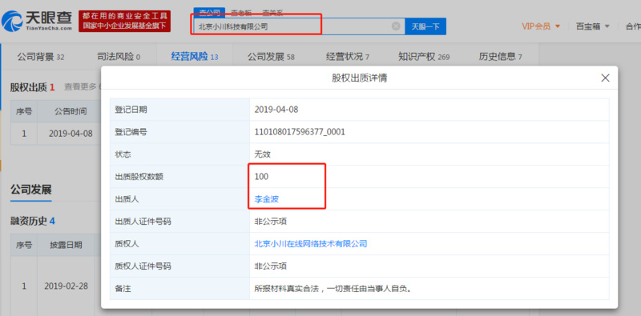The width and height of the screenshot is (641, 316).
Task: Open the 知识产权 tab
Action: (424, 57)
